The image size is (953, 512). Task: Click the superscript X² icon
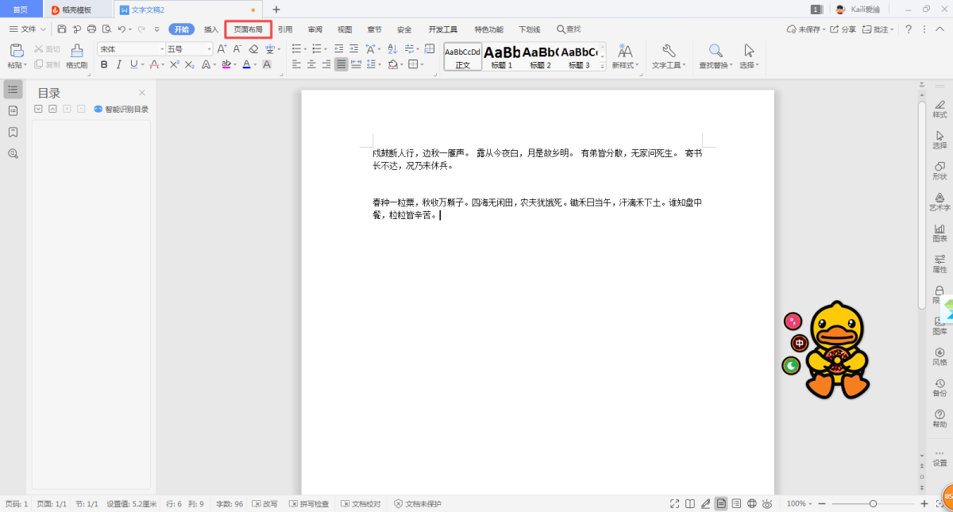click(x=174, y=64)
